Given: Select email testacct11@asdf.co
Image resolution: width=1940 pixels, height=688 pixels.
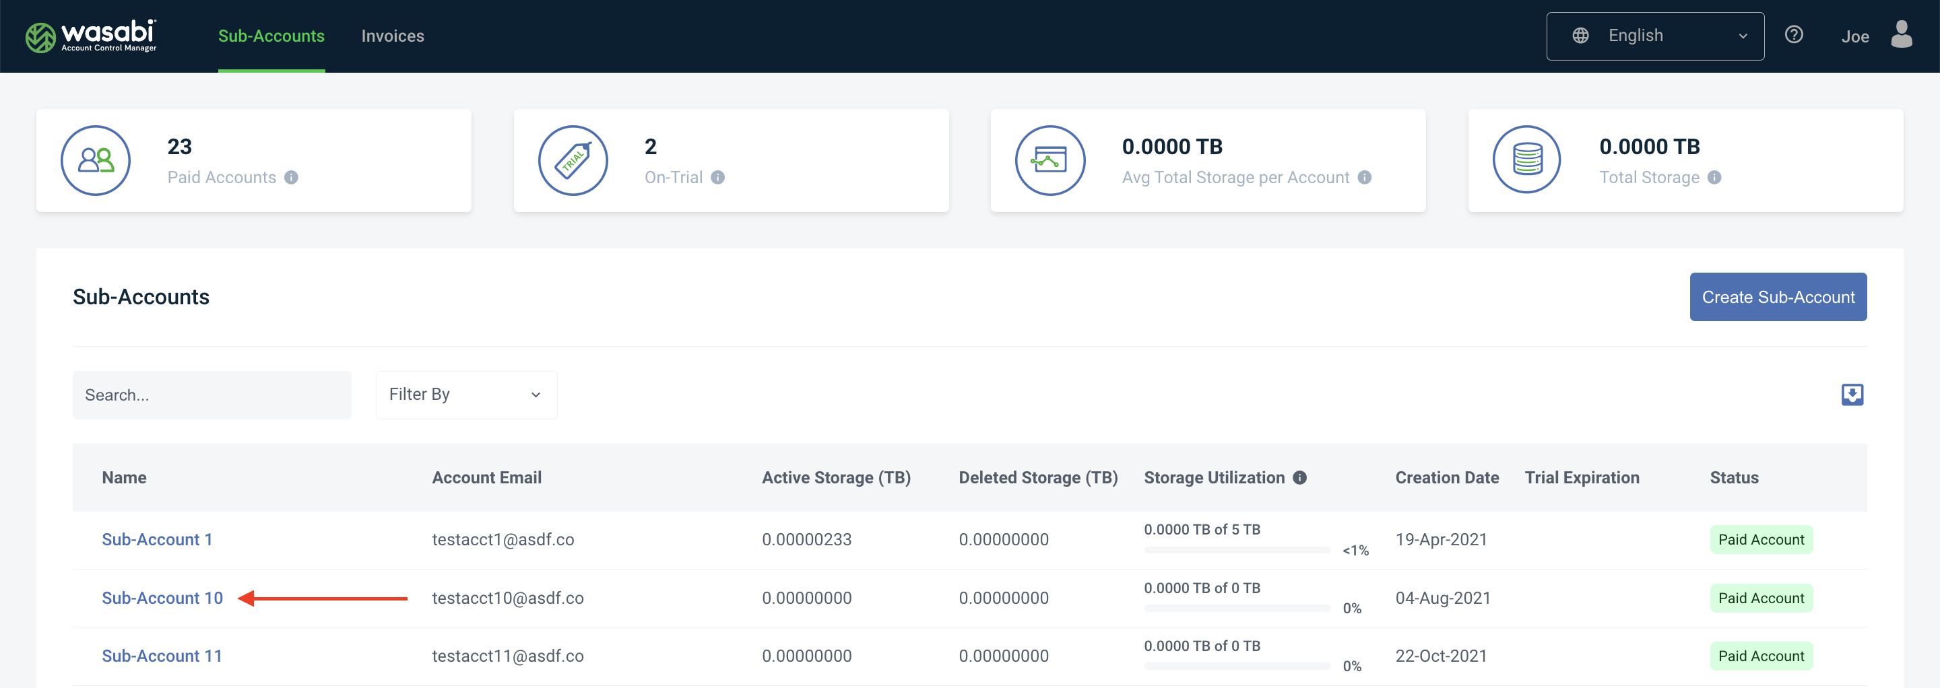Looking at the screenshot, I should coord(508,656).
